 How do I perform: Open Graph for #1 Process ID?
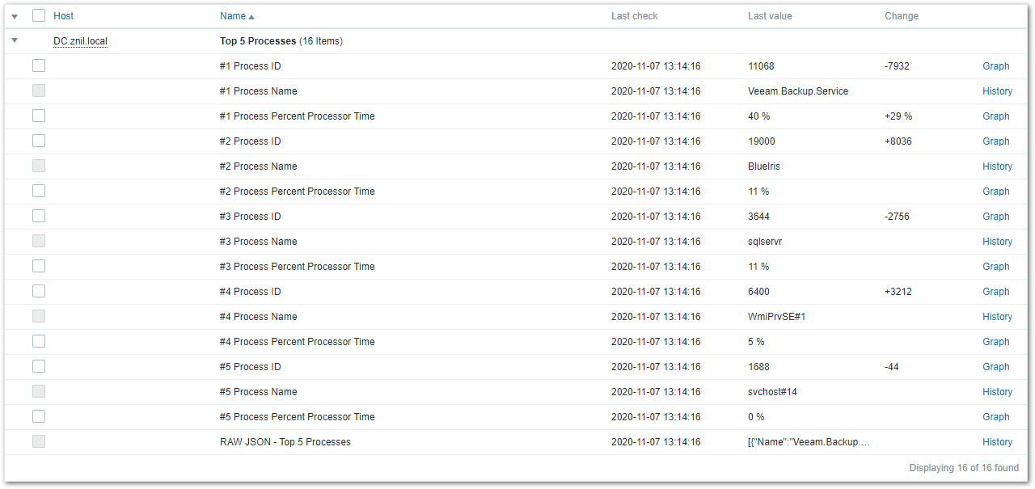coord(995,66)
